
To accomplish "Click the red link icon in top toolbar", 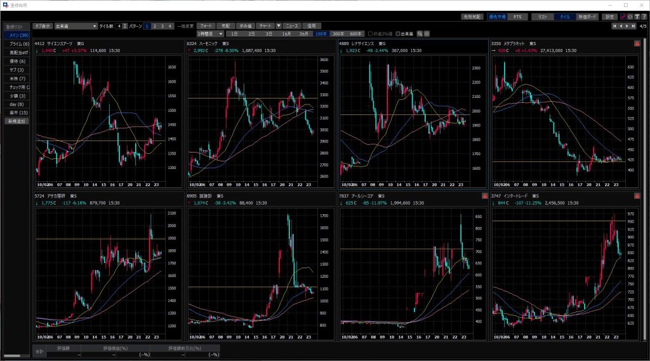I will [x=622, y=17].
